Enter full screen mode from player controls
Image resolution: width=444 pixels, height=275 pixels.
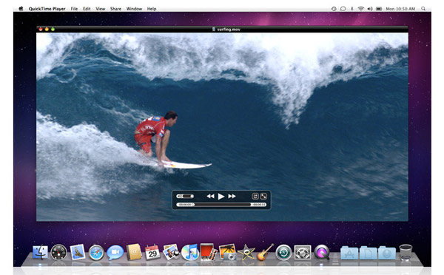pos(263,196)
